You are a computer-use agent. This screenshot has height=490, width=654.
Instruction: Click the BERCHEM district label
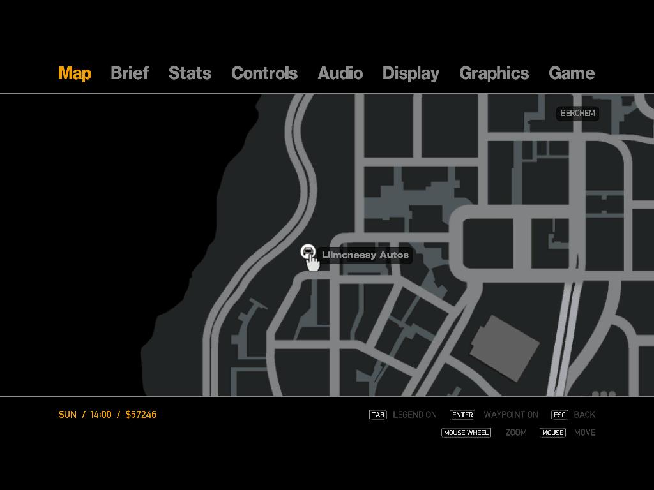(x=577, y=114)
